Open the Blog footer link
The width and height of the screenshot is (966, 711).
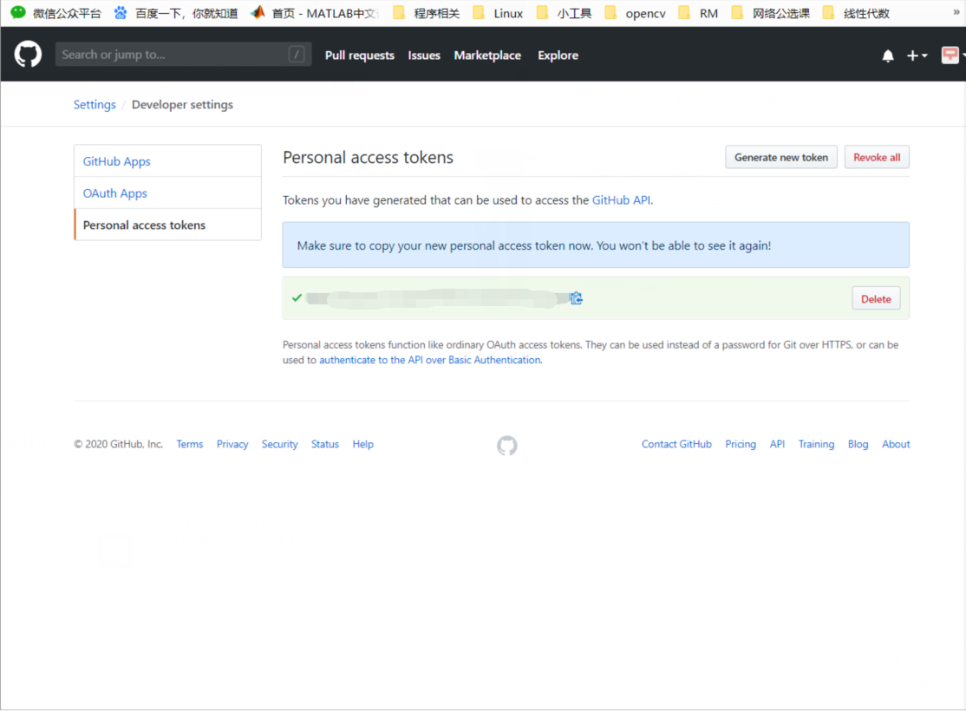(x=858, y=444)
